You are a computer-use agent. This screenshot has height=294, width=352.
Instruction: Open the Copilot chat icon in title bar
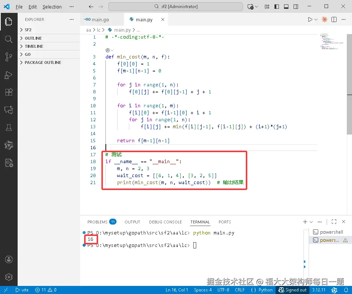point(250,7)
